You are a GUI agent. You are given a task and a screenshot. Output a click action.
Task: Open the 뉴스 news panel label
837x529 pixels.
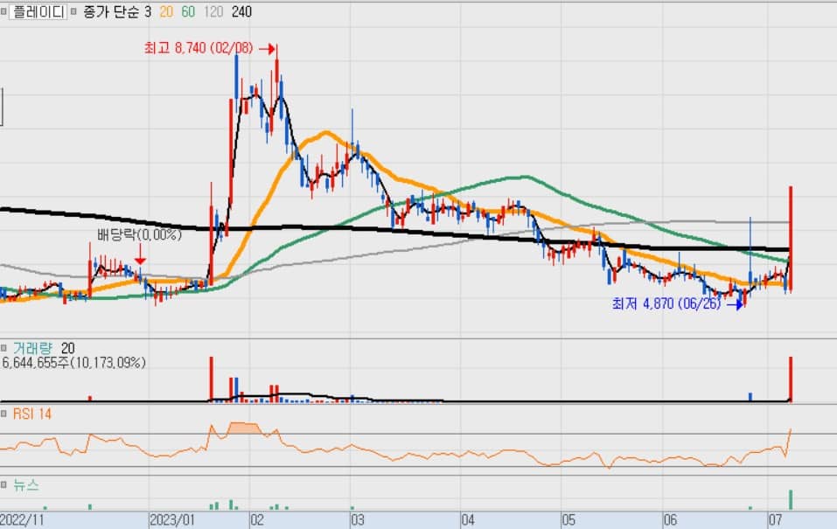pos(26,484)
